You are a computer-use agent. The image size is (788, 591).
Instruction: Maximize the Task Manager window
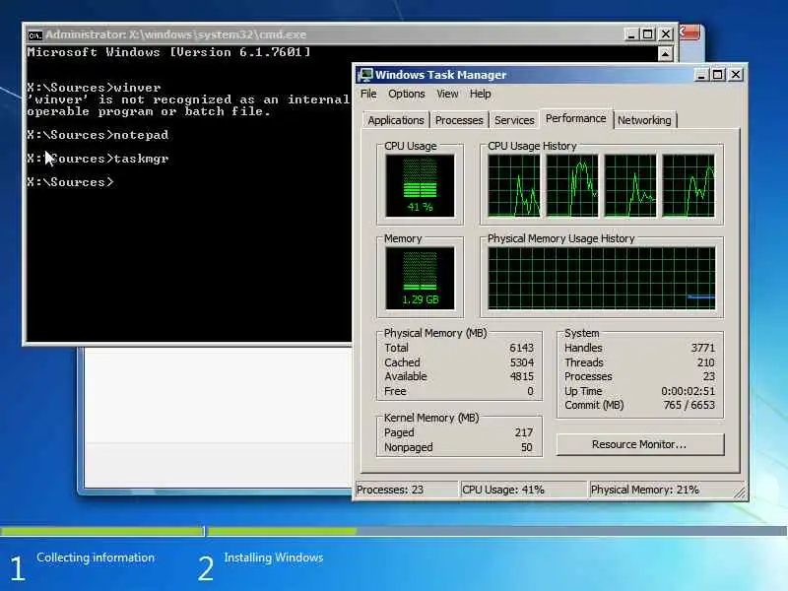(718, 75)
